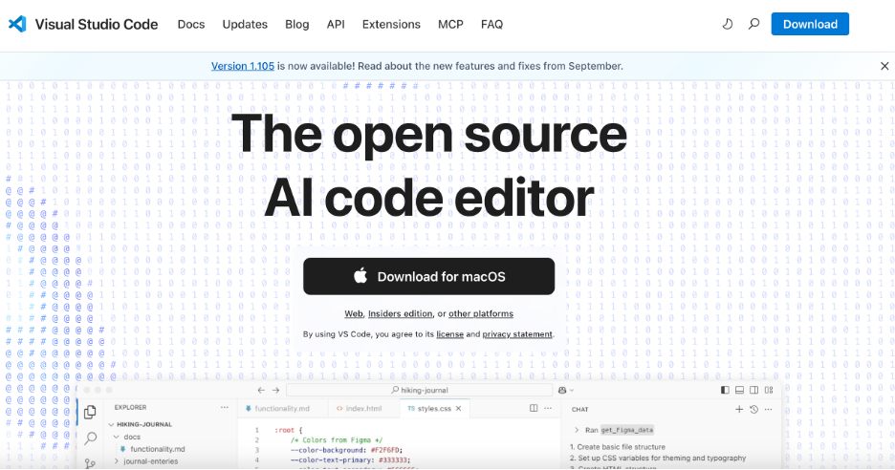Open the Docs menu item
This screenshot has width=895, height=470.
point(190,25)
